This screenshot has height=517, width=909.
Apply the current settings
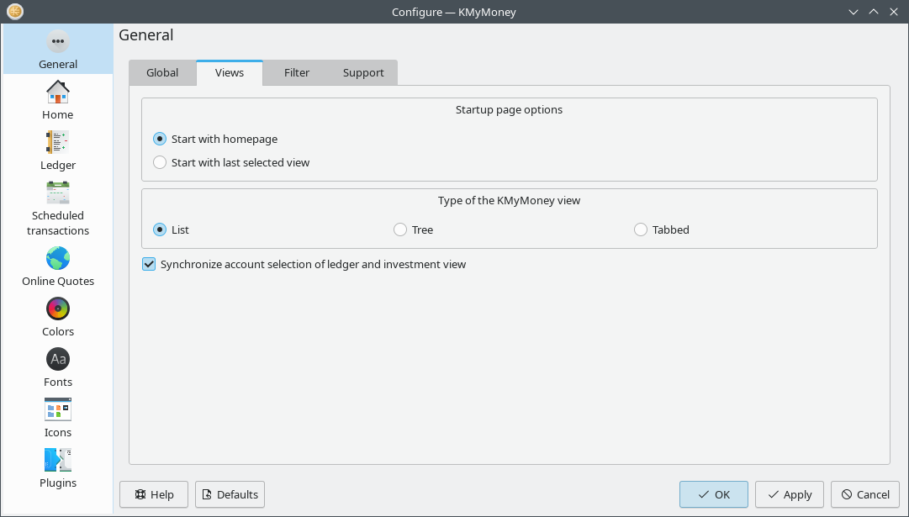(x=789, y=494)
